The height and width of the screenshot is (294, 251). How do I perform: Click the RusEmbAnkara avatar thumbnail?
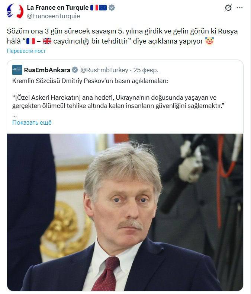click(x=17, y=70)
